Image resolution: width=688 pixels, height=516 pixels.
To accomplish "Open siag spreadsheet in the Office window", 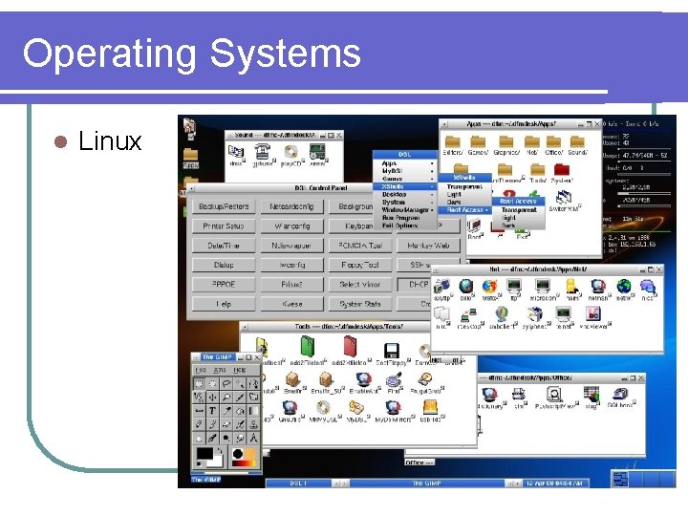I will [591, 397].
